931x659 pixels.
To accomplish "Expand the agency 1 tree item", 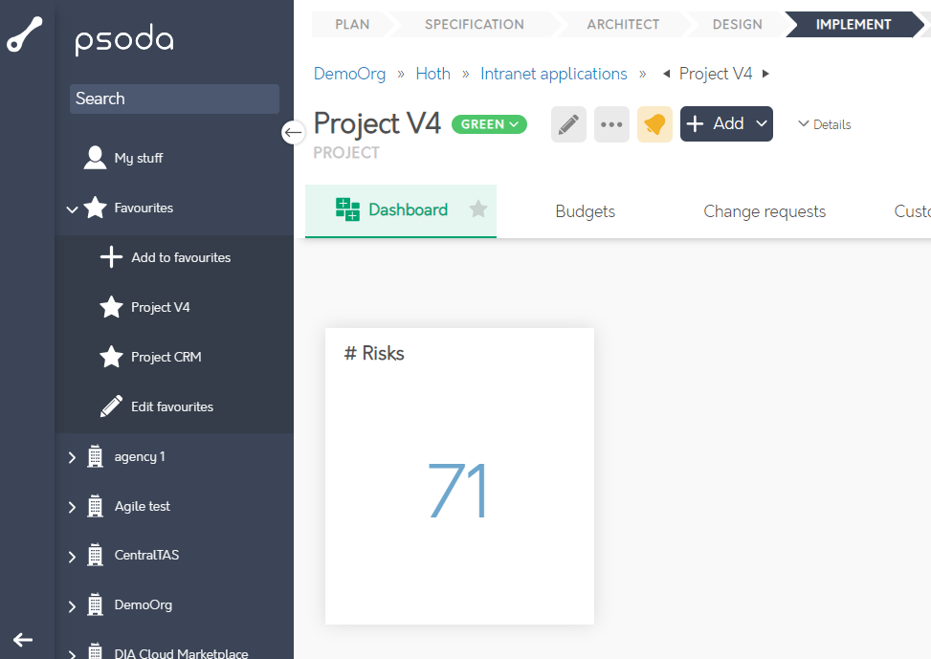I will pyautogui.click(x=70, y=456).
